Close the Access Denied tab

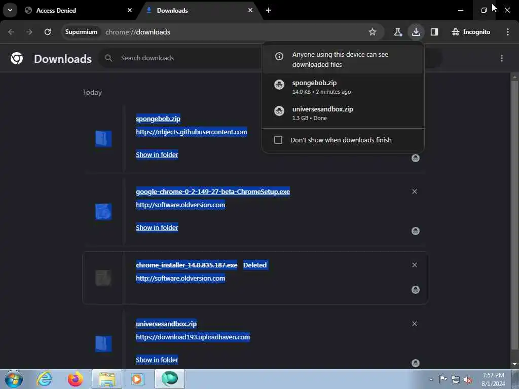tap(129, 10)
